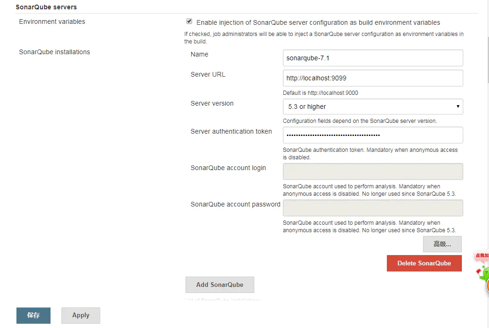The width and height of the screenshot is (489, 328).
Task: Click the SonarQube account login field
Action: [373, 171]
